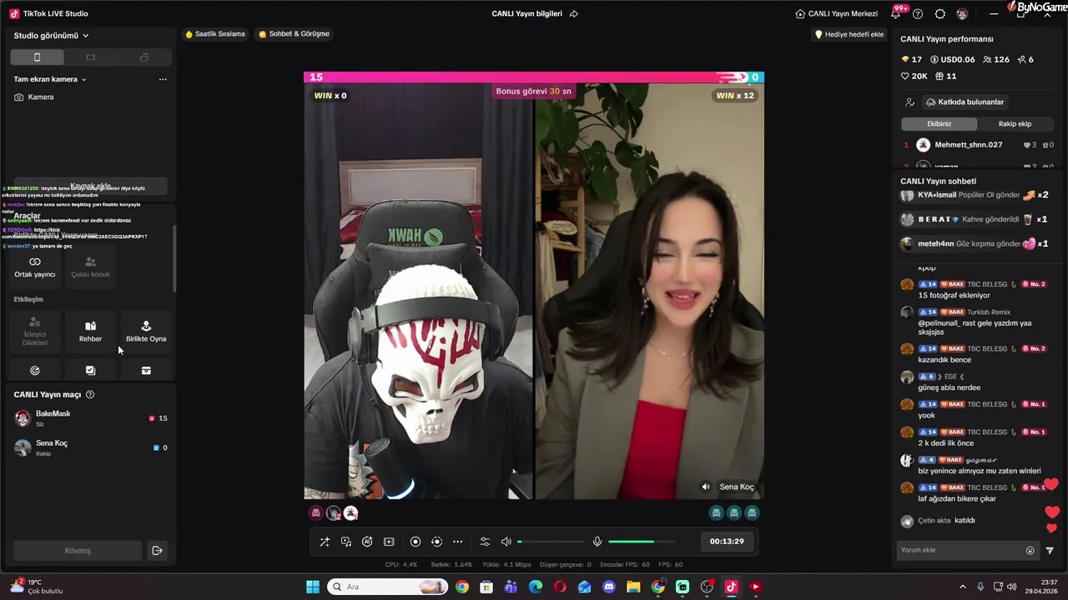Open Windows Start menu

(313, 587)
